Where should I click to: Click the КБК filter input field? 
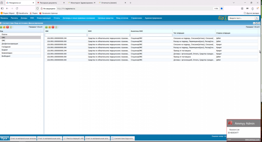pos(66,35)
